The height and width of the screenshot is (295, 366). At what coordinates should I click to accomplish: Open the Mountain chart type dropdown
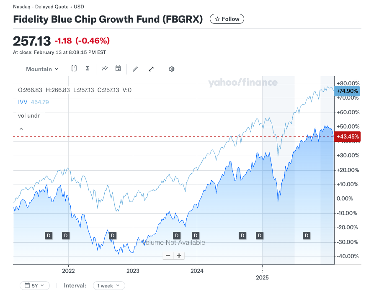pos(42,69)
